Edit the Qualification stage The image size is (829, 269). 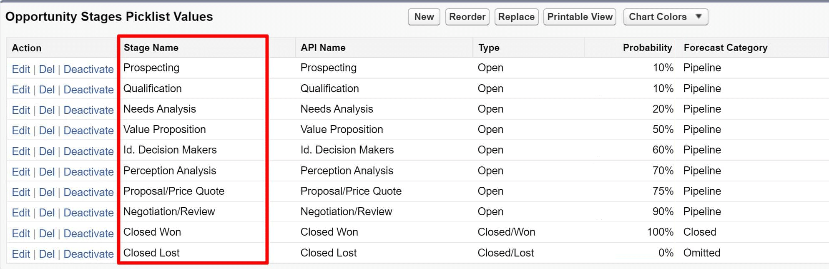pos(21,90)
